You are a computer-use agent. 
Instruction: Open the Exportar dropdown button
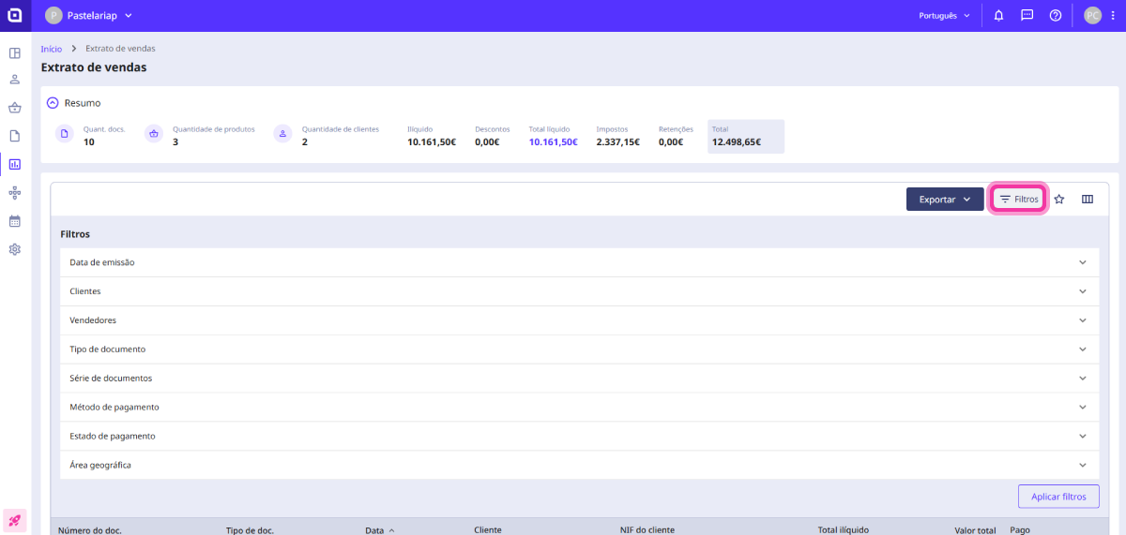[x=944, y=200]
